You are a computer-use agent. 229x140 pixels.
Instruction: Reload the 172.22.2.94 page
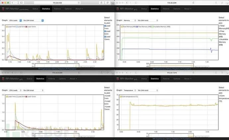193,3
